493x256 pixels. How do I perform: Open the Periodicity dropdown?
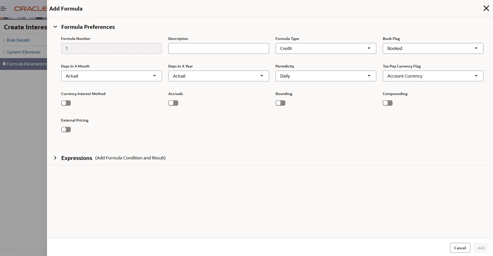[x=326, y=76]
